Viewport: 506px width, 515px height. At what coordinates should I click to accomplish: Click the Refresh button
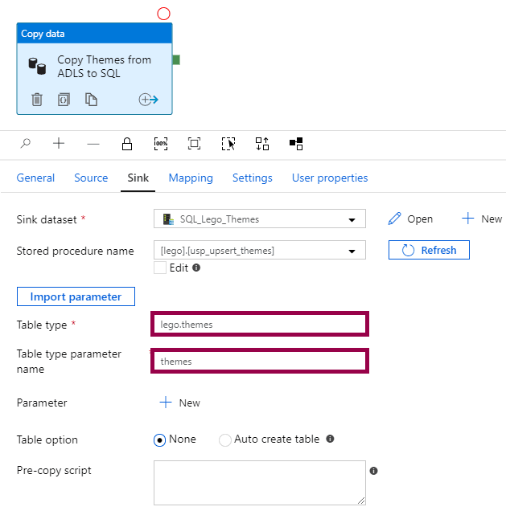429,251
